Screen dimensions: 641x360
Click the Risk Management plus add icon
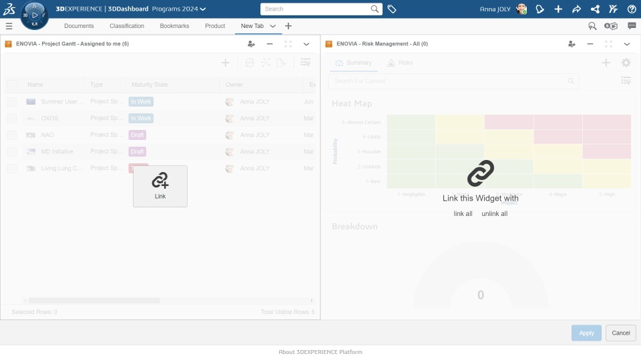coord(606,63)
